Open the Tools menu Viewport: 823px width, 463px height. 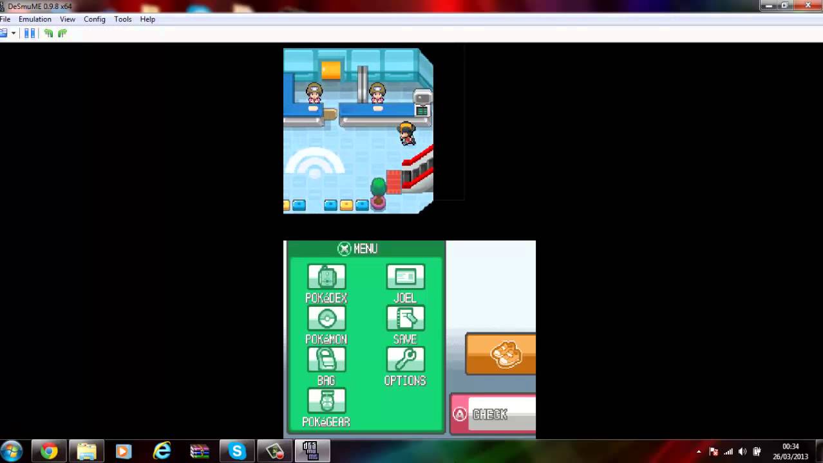123,19
